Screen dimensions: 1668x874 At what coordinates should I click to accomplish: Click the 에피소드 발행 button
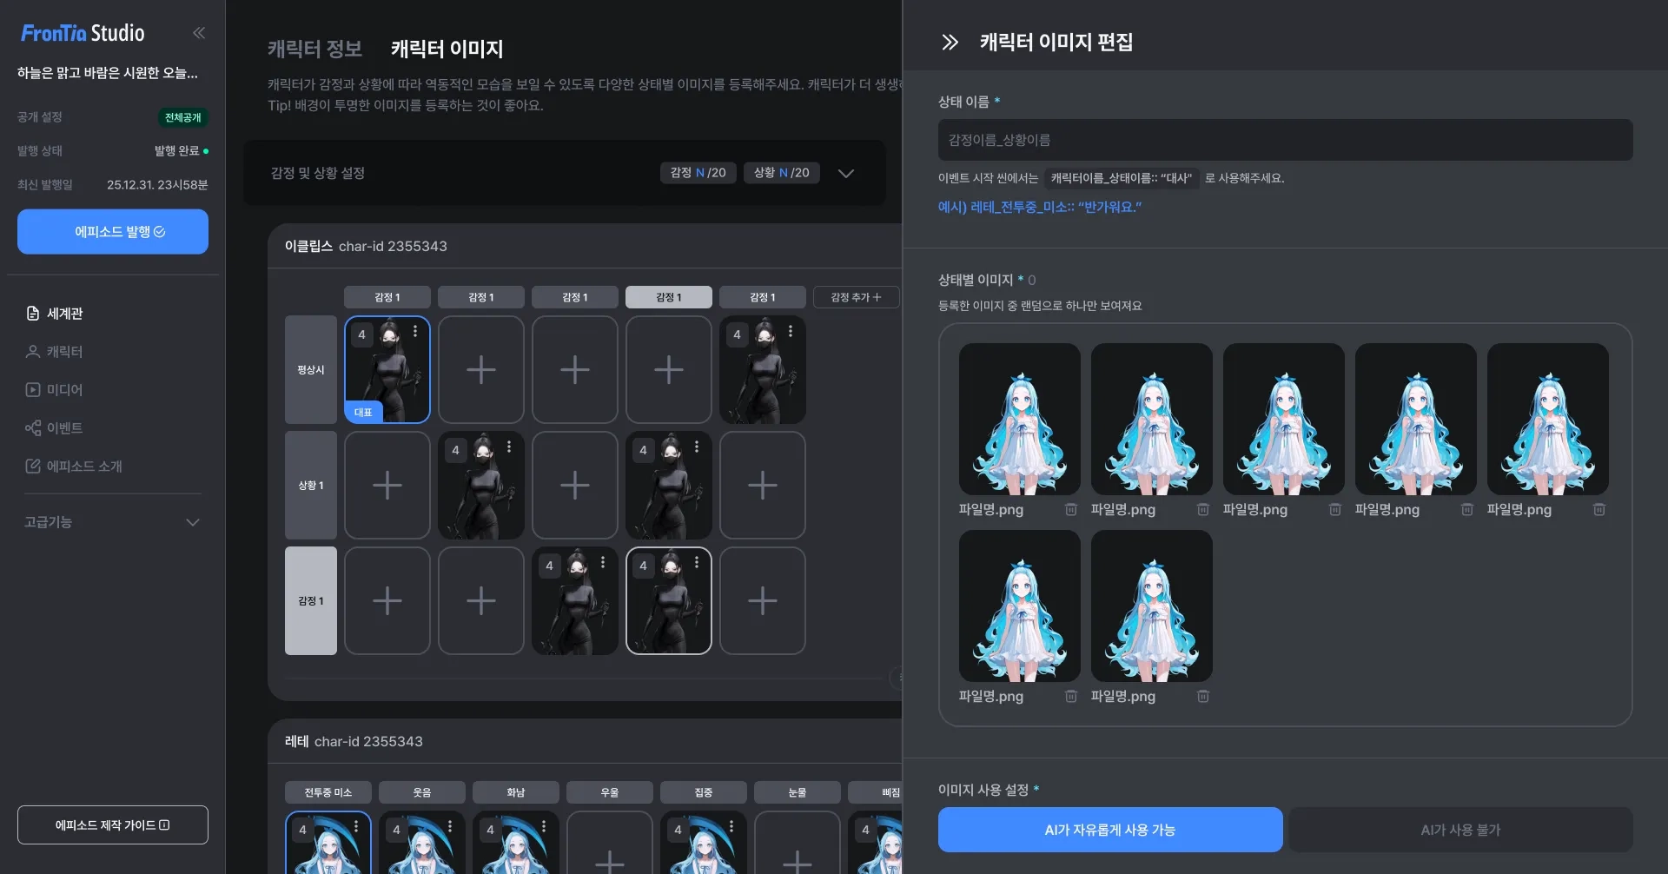tap(113, 232)
